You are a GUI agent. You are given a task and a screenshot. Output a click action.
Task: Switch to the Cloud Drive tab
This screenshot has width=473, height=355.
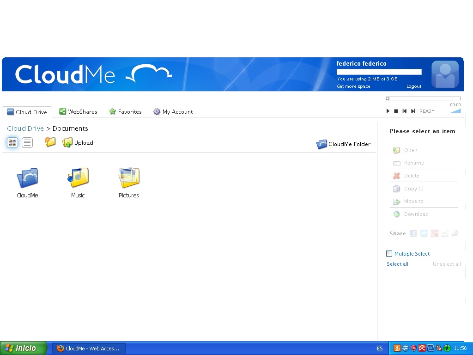click(x=27, y=112)
